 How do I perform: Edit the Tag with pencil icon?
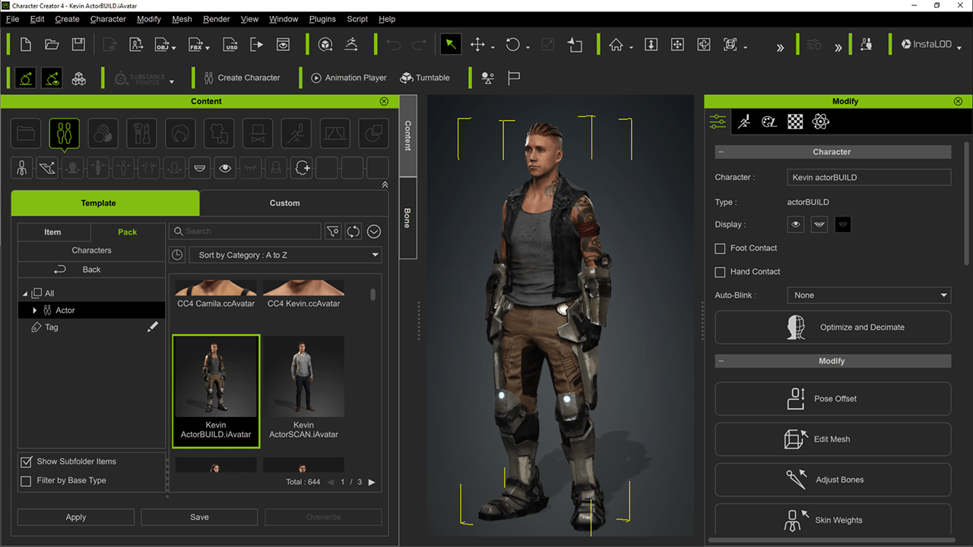coord(153,327)
